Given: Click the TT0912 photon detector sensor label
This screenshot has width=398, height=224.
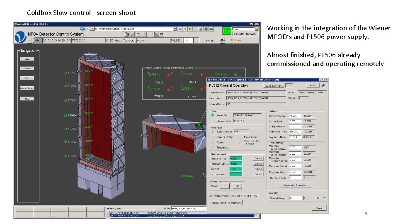Looking at the screenshot, I should coord(159,83).
